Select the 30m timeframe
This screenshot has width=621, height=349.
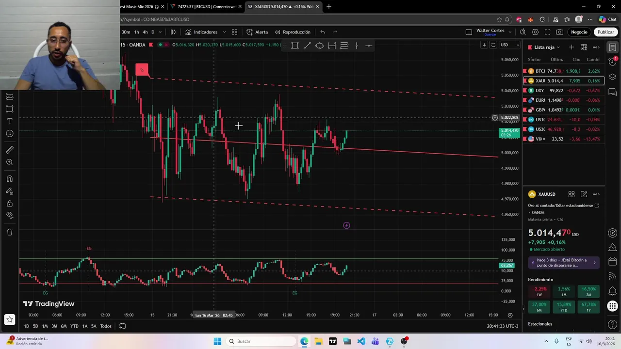pyautogui.click(x=126, y=32)
